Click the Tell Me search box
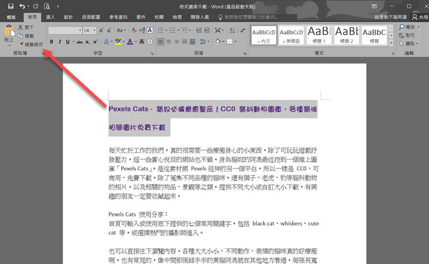This screenshot has width=429, height=264. click(257, 17)
